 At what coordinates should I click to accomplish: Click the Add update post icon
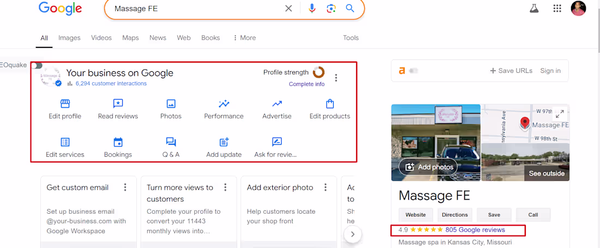click(x=224, y=142)
